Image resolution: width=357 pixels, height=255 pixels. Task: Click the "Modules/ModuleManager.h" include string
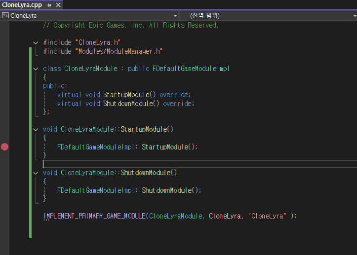tap(119, 51)
